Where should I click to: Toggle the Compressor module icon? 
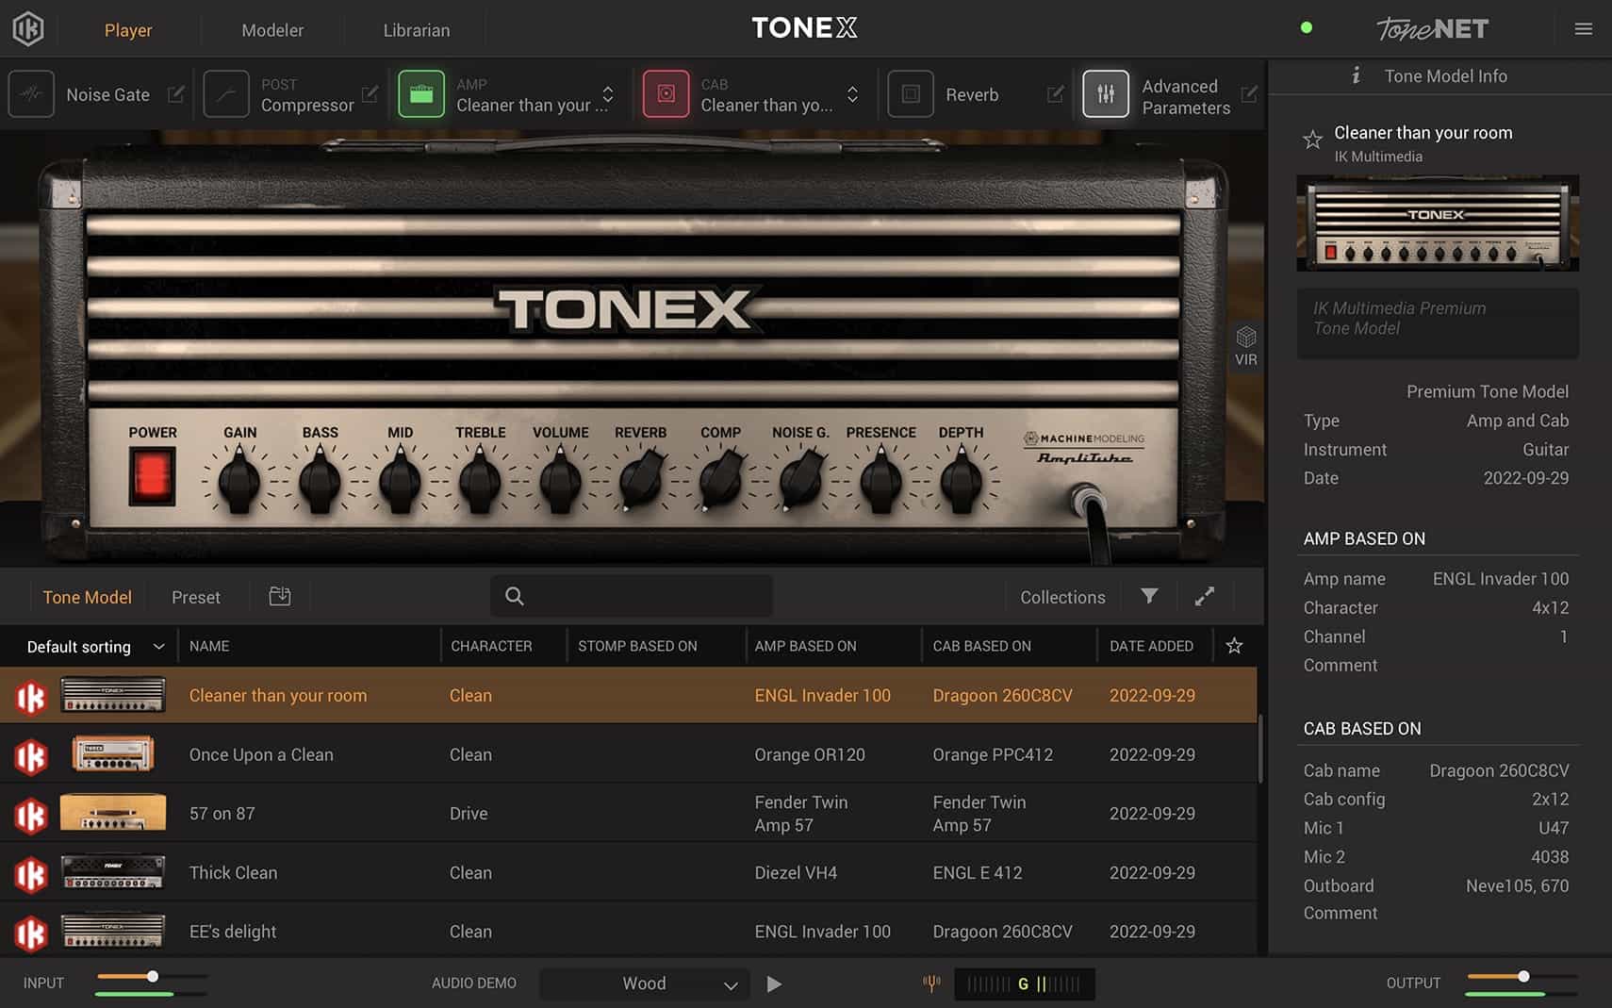tap(226, 94)
